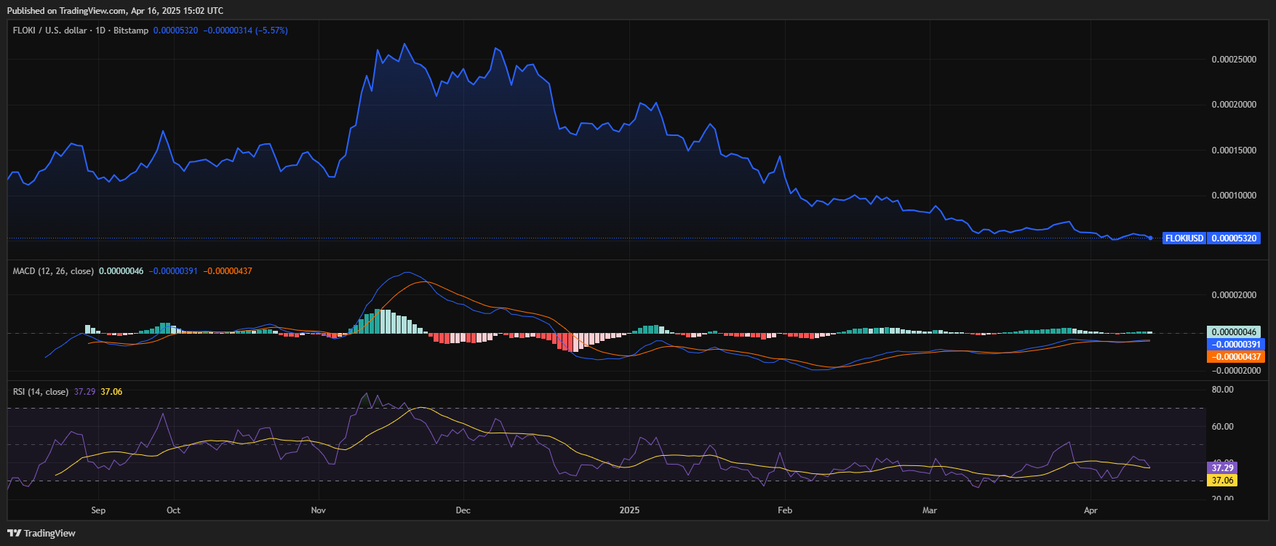Image resolution: width=1276 pixels, height=546 pixels.
Task: Click the FLOKIUSD price label tag
Action: click(1184, 238)
